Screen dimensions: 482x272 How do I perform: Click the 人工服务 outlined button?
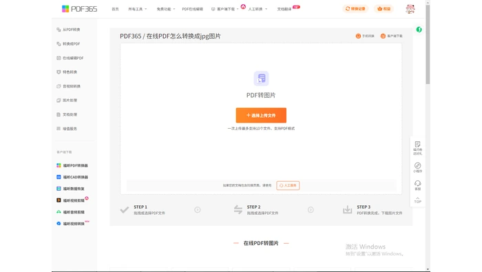tap(288, 185)
